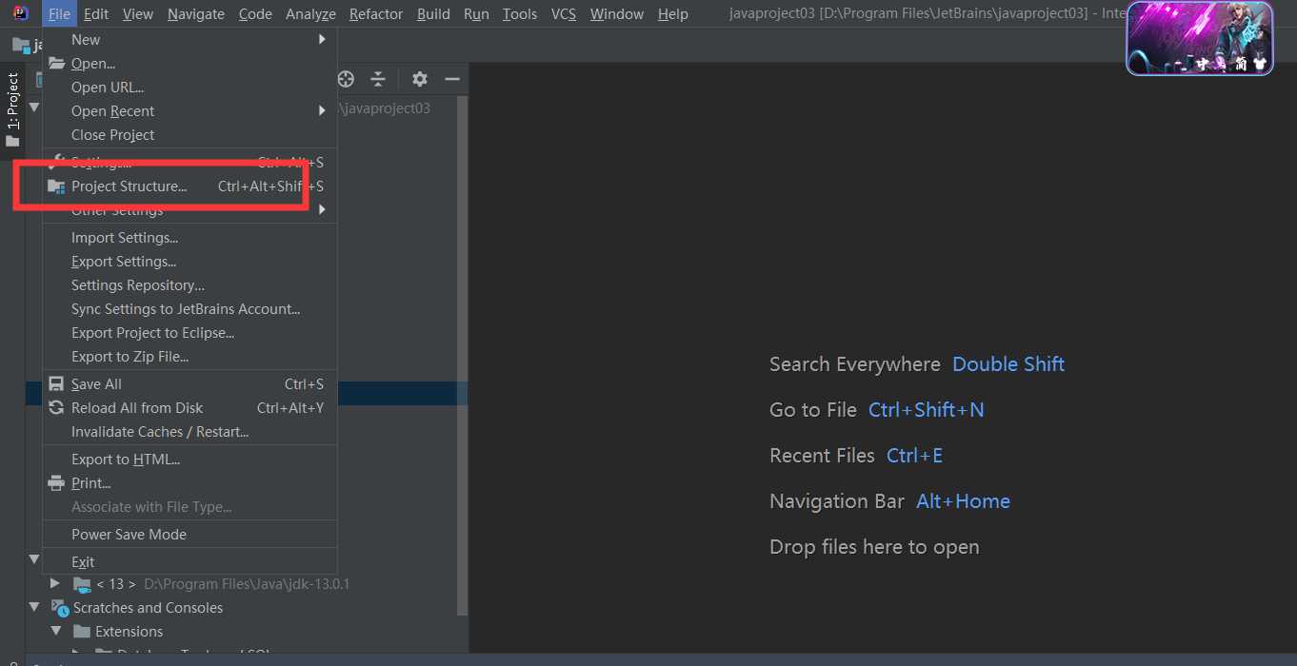
Task: Choose Exit from the File menu
Action: pos(190,562)
